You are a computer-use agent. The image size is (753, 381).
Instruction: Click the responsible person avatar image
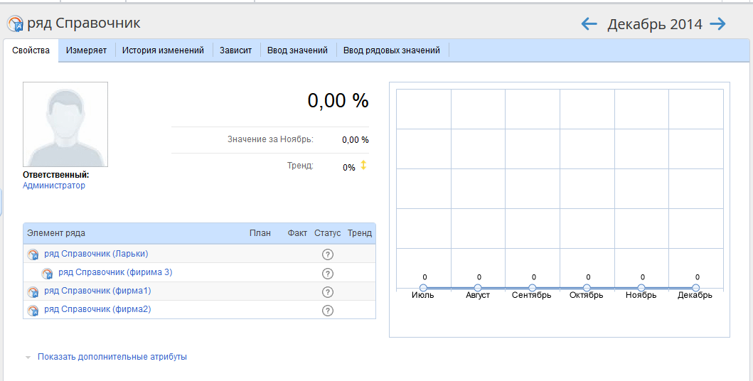65,124
